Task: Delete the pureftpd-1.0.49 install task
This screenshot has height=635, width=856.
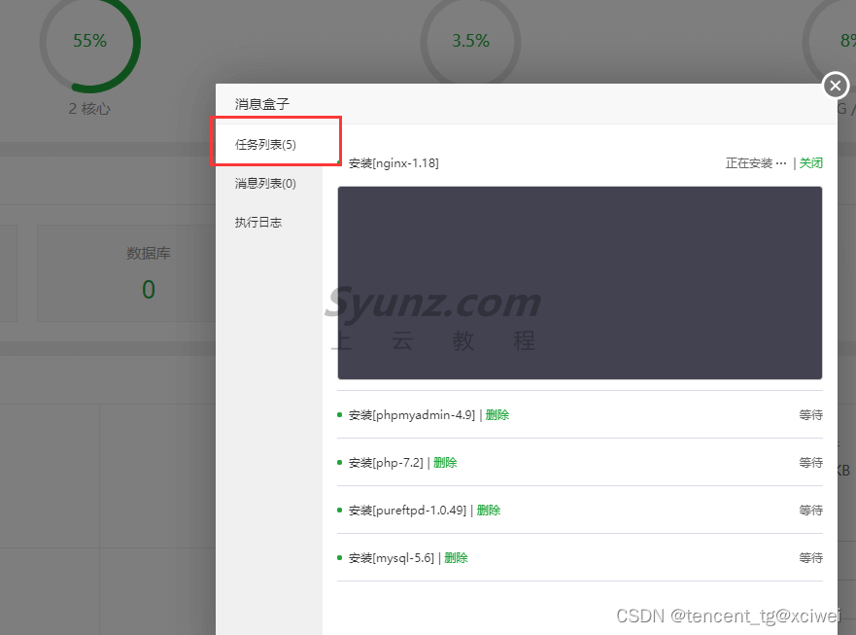Action: pyautogui.click(x=488, y=511)
